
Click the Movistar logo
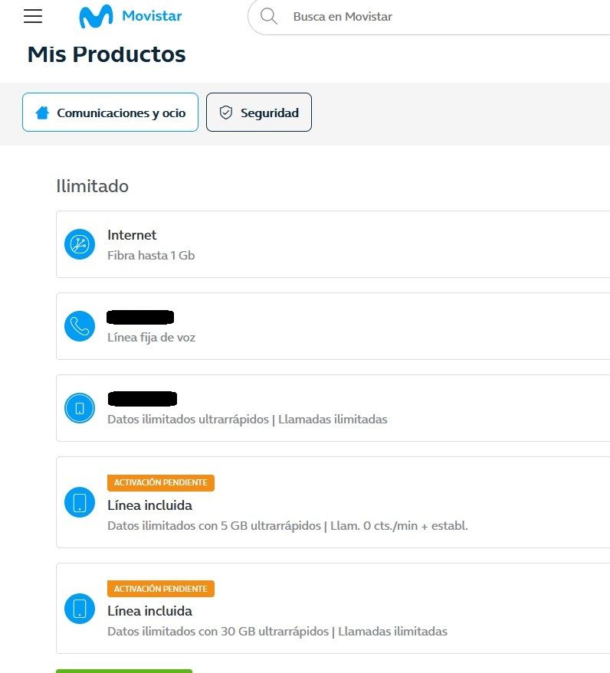click(x=97, y=16)
